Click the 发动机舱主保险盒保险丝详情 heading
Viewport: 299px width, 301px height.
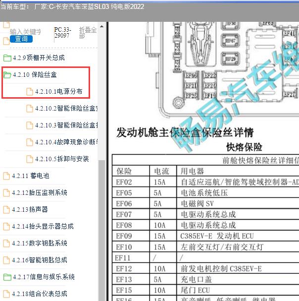[185, 132]
